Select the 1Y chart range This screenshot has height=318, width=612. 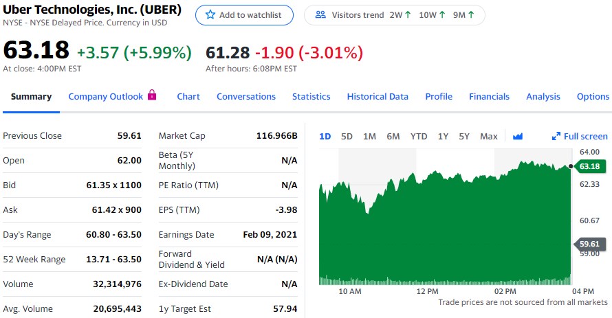coord(443,137)
